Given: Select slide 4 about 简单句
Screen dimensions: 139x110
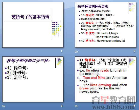Looking at the screenshot, I should click(106, 79).
